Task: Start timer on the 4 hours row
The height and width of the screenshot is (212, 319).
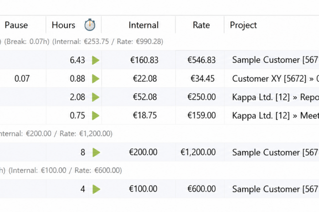Action: point(96,189)
